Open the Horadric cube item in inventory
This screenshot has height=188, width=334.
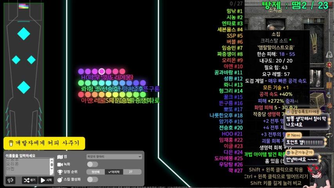tap(317, 100)
